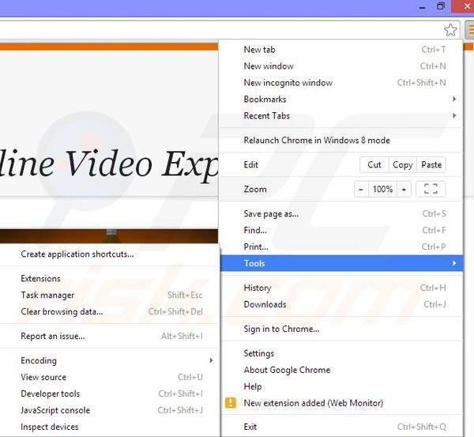Choose Report an issue...
Image resolution: width=474 pixels, height=437 pixels.
[109, 336]
